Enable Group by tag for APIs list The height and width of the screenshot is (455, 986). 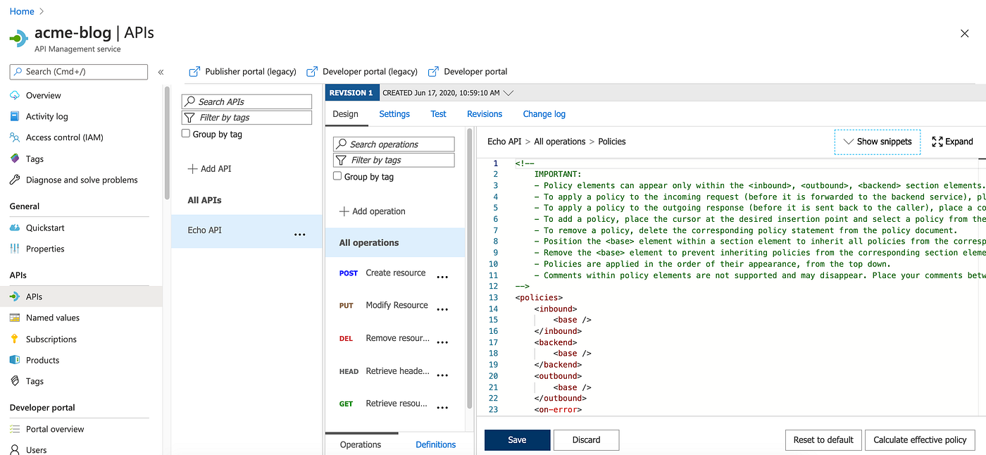click(185, 134)
